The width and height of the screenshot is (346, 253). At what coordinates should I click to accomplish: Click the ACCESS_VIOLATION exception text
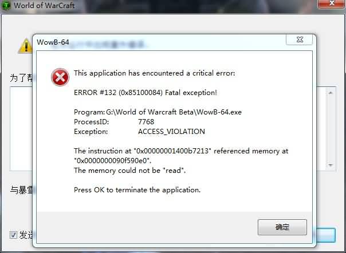171,132
